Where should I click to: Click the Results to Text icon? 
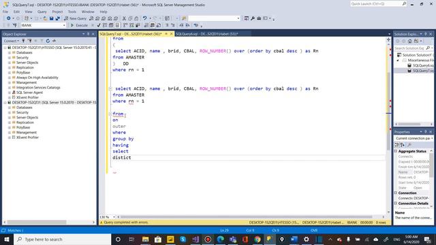pyautogui.click(x=146, y=25)
